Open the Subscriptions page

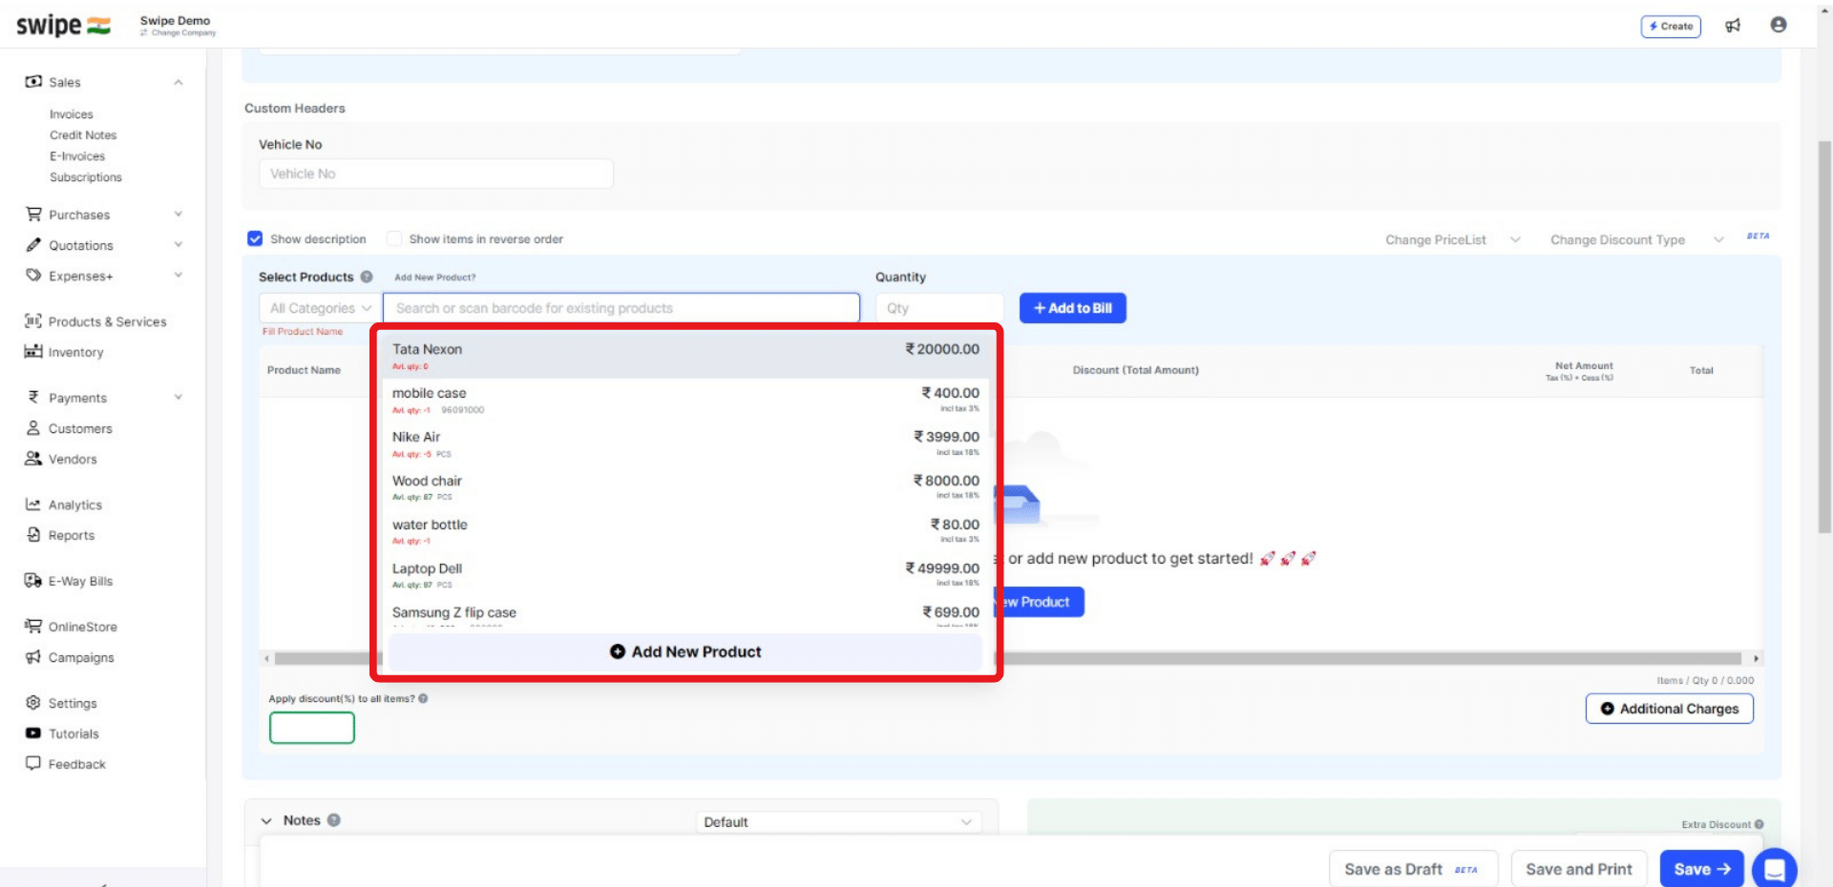pos(86,176)
